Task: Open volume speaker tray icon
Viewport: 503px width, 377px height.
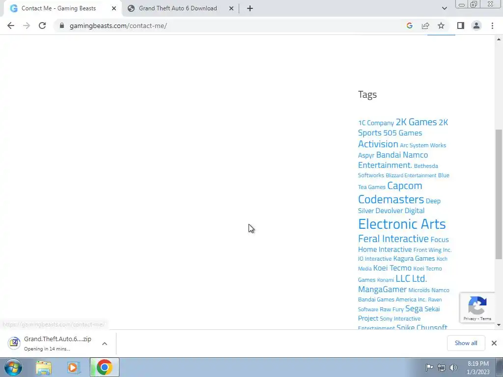Action: [x=453, y=368]
